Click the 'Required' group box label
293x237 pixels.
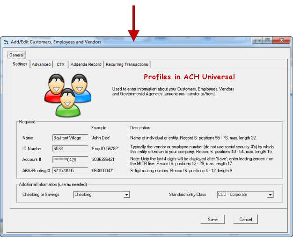point(27,122)
